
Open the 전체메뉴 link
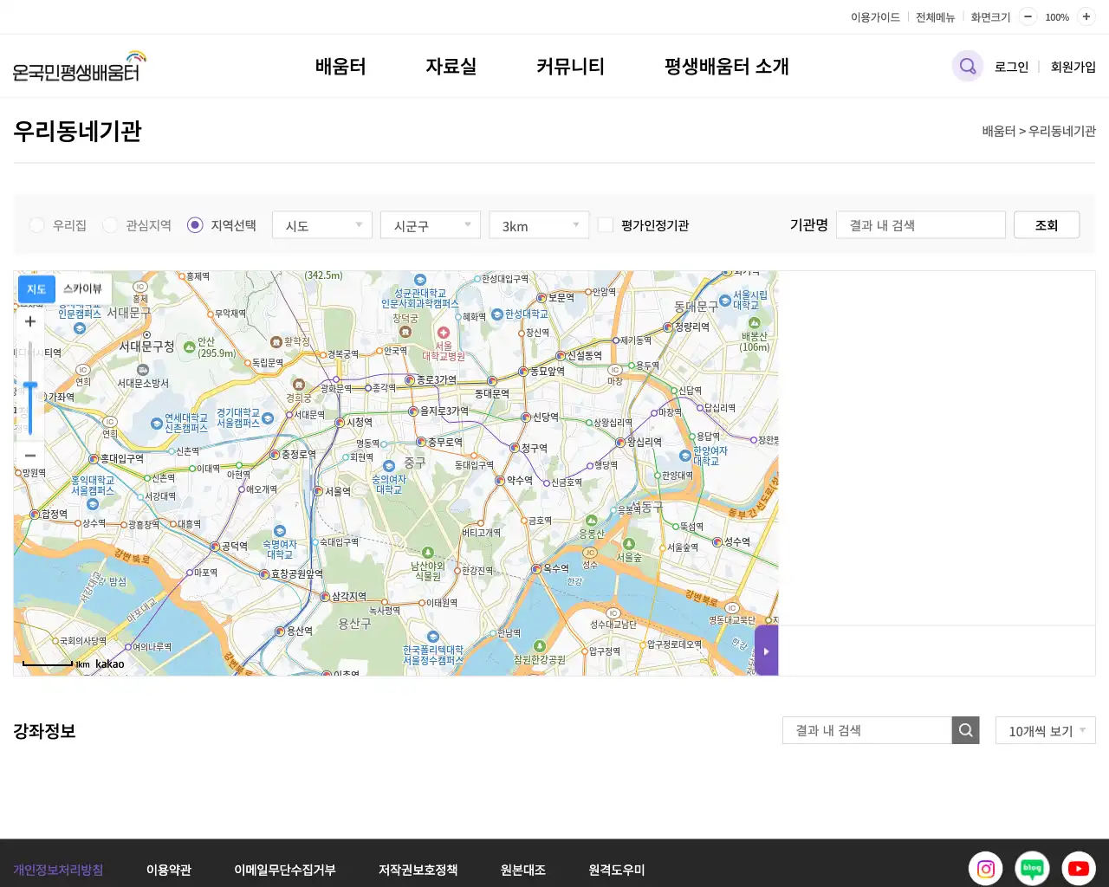pos(935,17)
